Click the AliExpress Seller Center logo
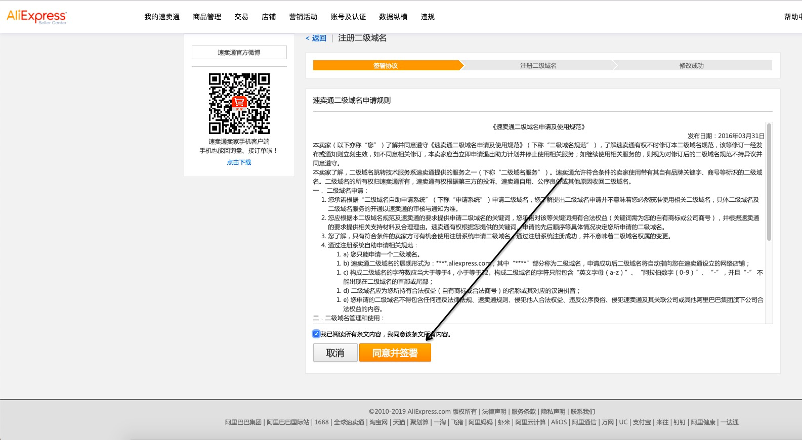The image size is (802, 440). (x=36, y=17)
